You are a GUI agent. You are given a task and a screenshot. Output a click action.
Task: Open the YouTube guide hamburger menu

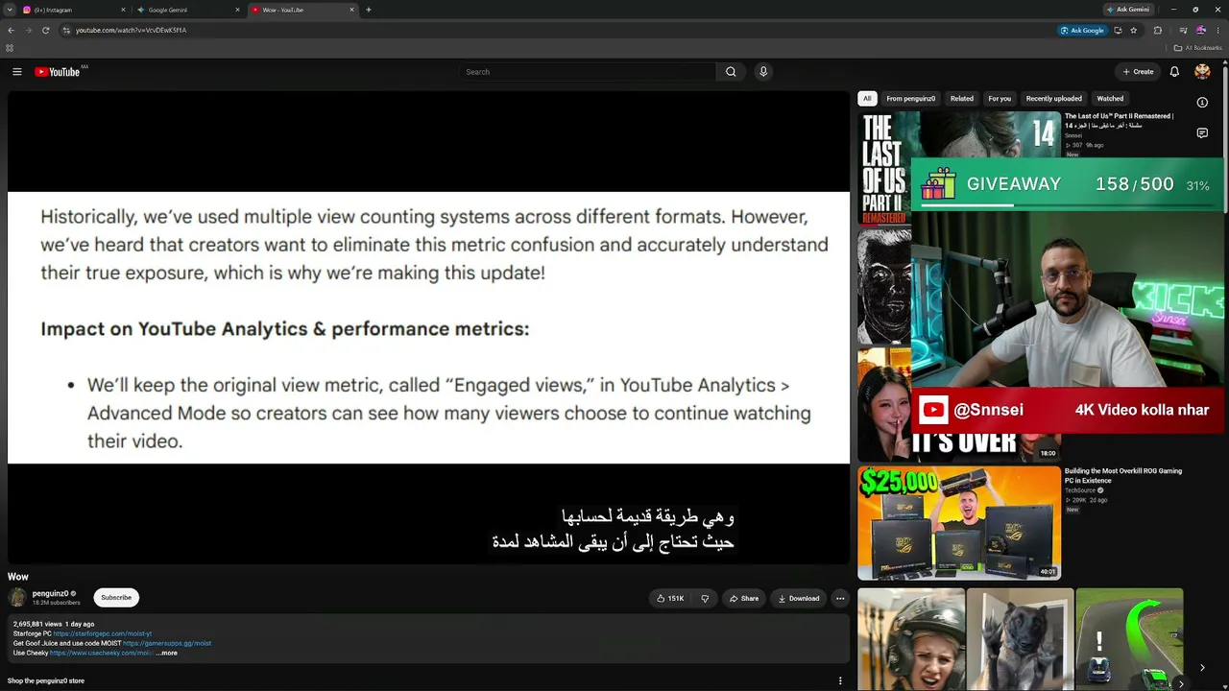click(x=16, y=72)
